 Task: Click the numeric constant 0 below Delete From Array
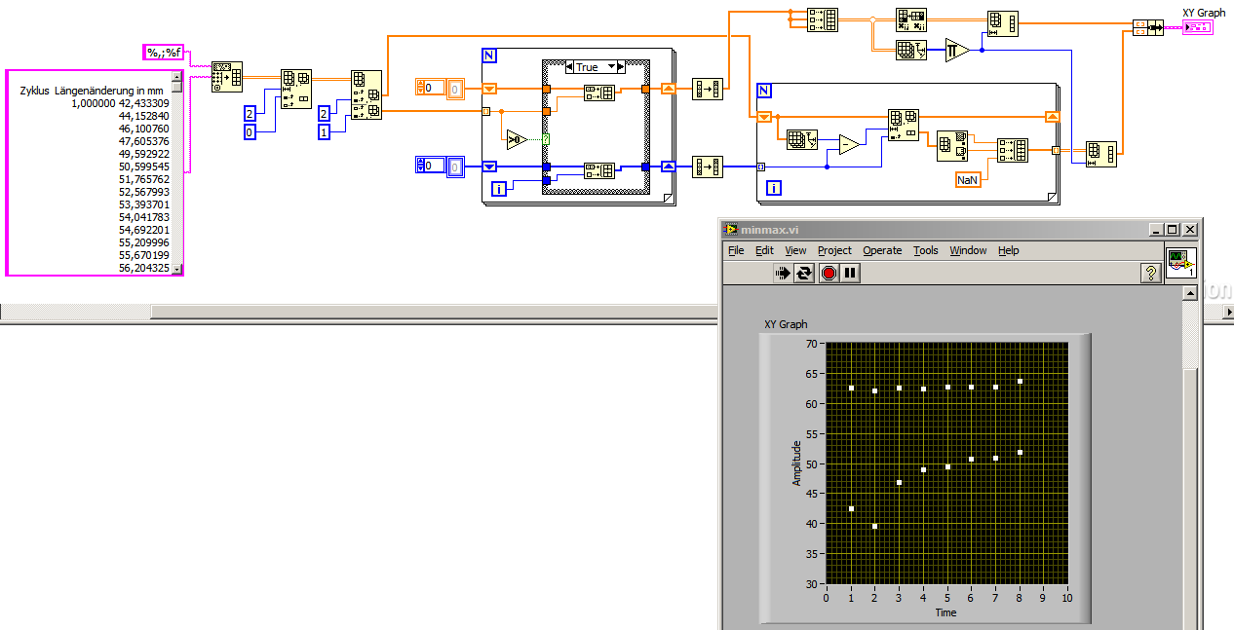(x=250, y=131)
